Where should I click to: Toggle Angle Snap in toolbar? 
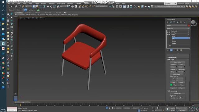83,7
